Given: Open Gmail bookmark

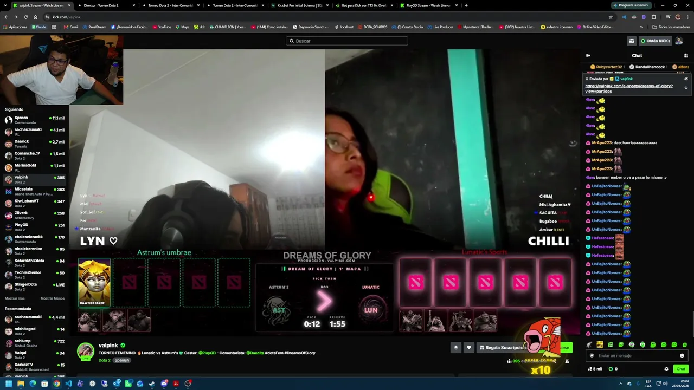Looking at the screenshot, I should (72, 27).
